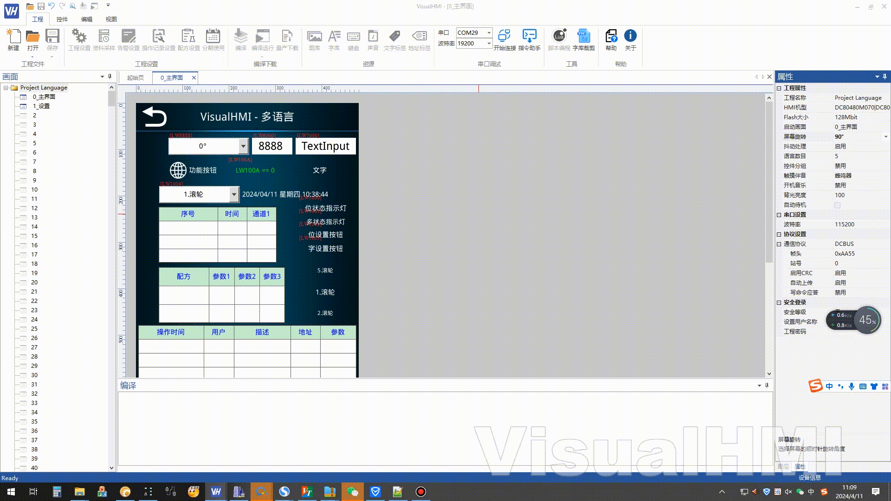Open 指令助手 command assistant
Viewport: 891px width, 501px height.
tap(529, 37)
